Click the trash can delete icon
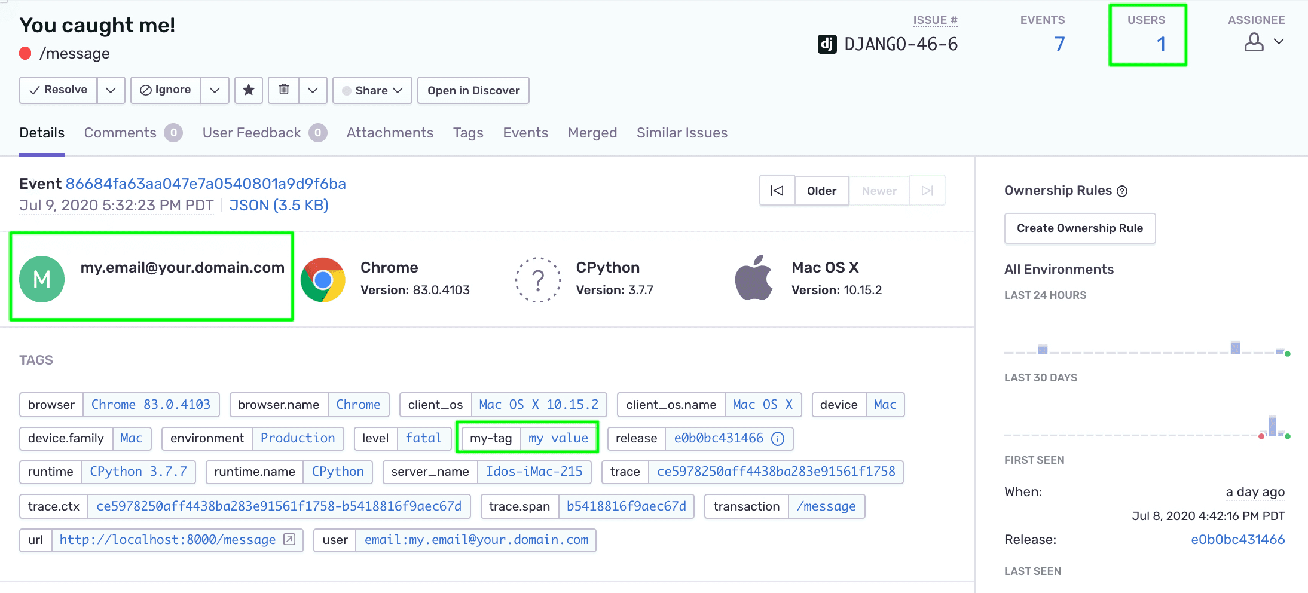This screenshot has width=1308, height=593. tap(284, 90)
